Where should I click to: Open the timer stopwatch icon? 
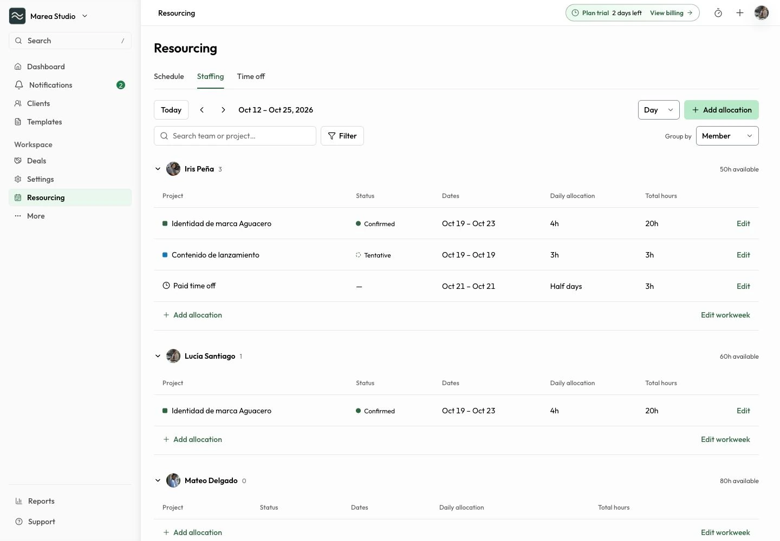pos(718,13)
